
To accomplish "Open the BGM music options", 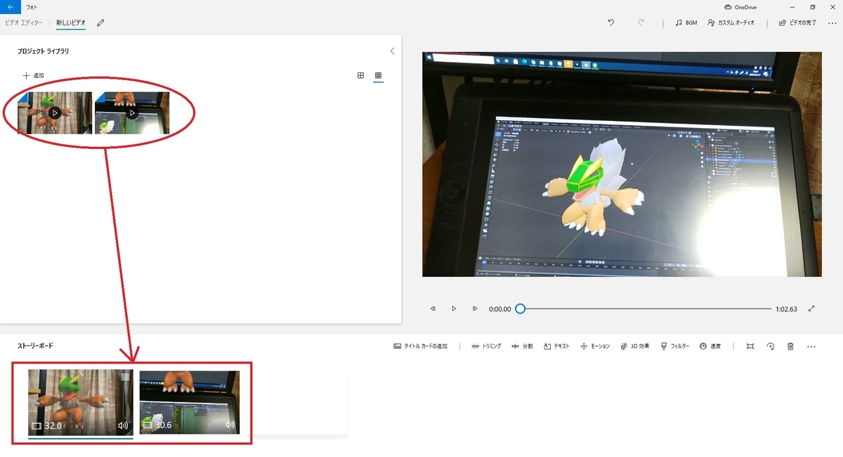I will coord(686,22).
